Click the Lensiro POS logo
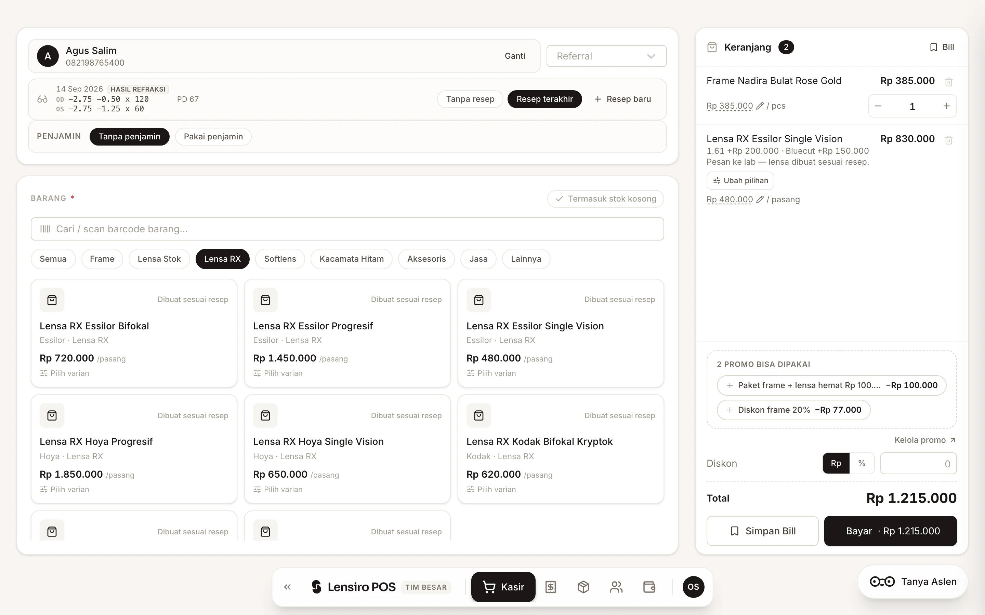 353,587
